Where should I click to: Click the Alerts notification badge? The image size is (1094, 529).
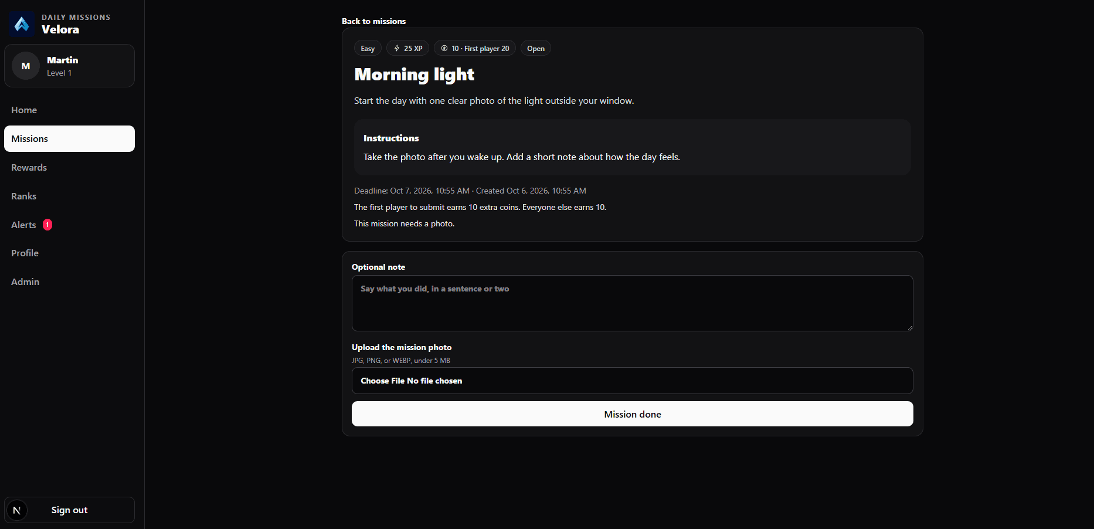[47, 225]
